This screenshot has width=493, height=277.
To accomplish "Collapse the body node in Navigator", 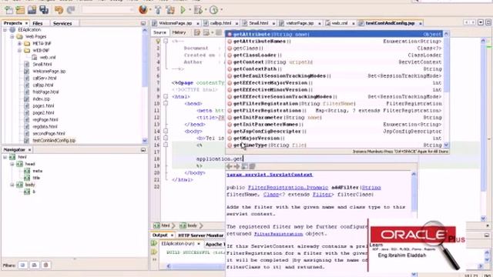I will coord(12,185).
